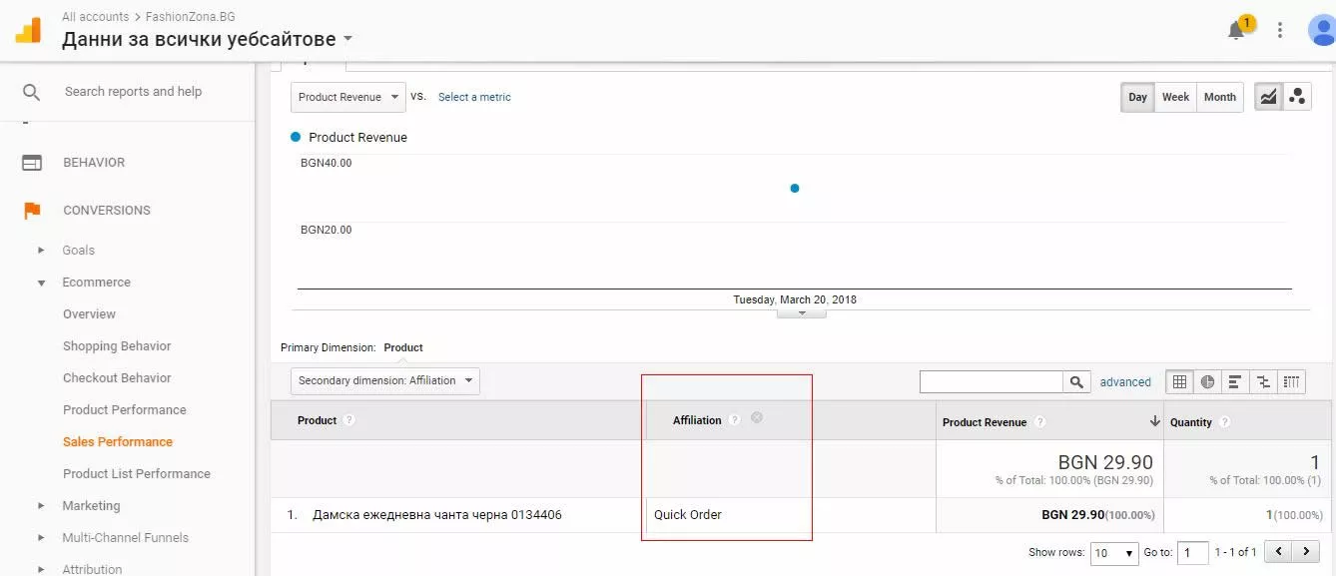Set chart granularity to Day
This screenshot has width=1336, height=576.
pyautogui.click(x=1138, y=97)
